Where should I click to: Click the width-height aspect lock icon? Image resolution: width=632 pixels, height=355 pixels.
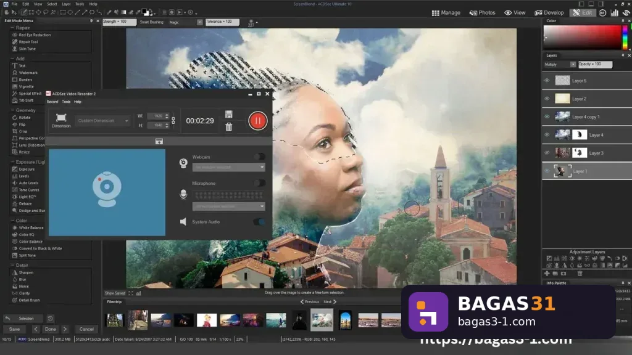173,120
